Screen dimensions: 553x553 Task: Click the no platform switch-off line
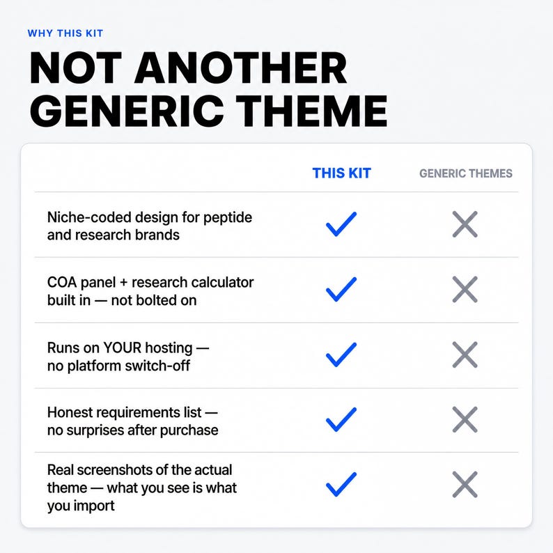pyautogui.click(x=118, y=366)
